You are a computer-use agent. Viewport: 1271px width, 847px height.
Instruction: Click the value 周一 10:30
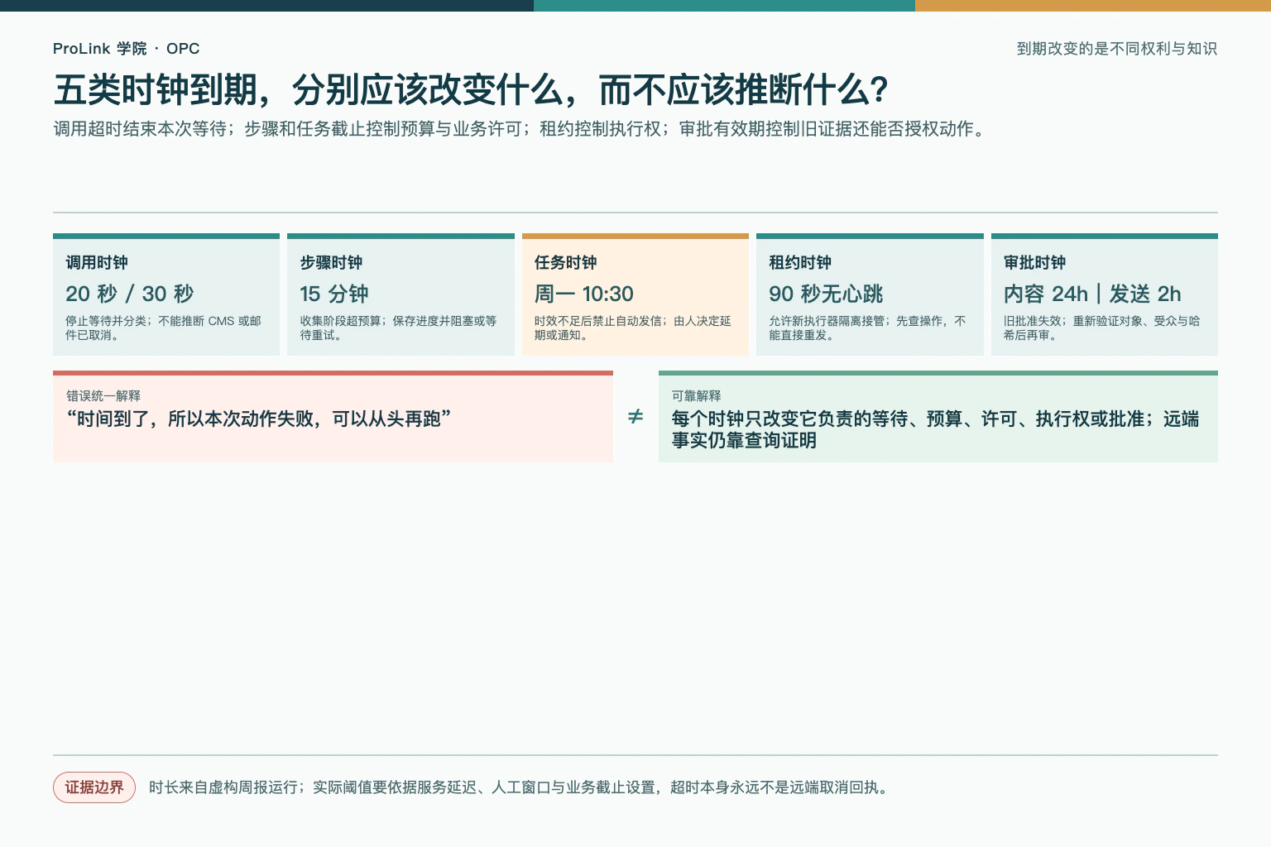pyautogui.click(x=584, y=294)
